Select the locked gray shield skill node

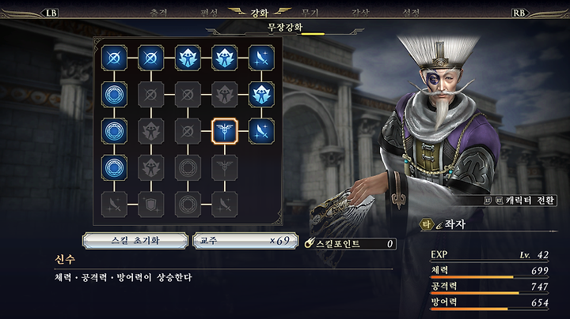151,205
